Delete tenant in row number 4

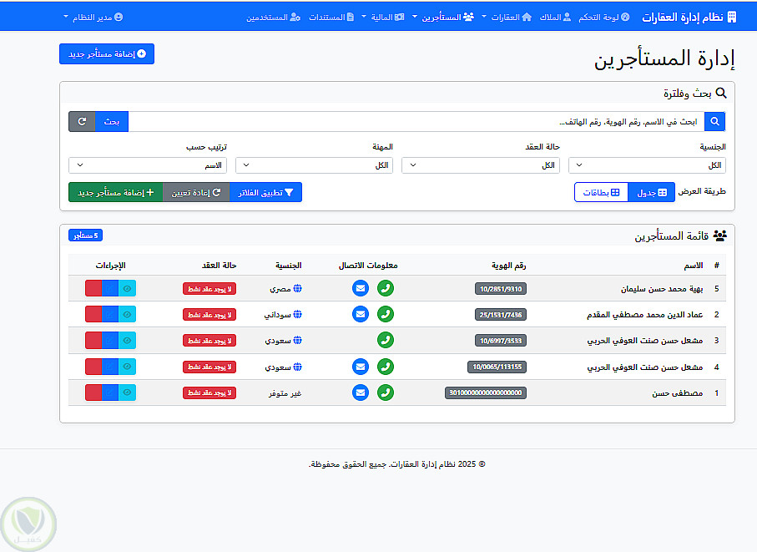93,367
